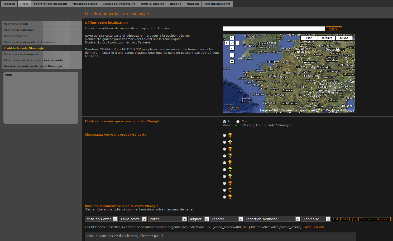Open the 'Amis & Ignorés' tab
Image resolution: width=393 pixels, height=241 pixels.
pyautogui.click(x=153, y=4)
